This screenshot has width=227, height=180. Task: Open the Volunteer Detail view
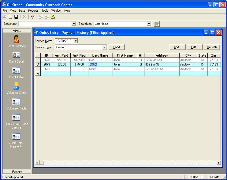[16, 88]
